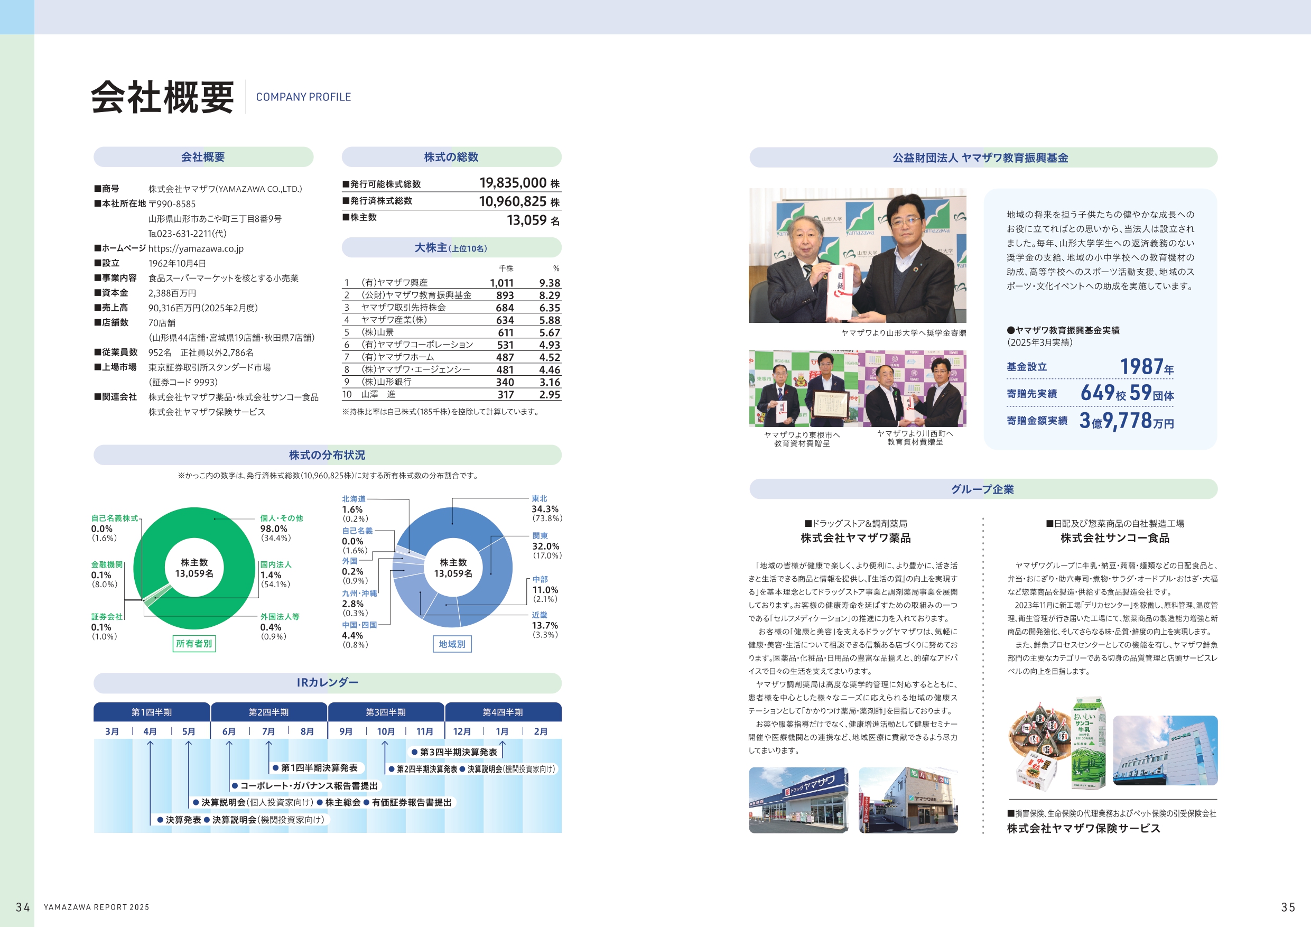The image size is (1311, 927).
Task: Select the "IRカレンダー" section heading
Action: click(x=327, y=682)
